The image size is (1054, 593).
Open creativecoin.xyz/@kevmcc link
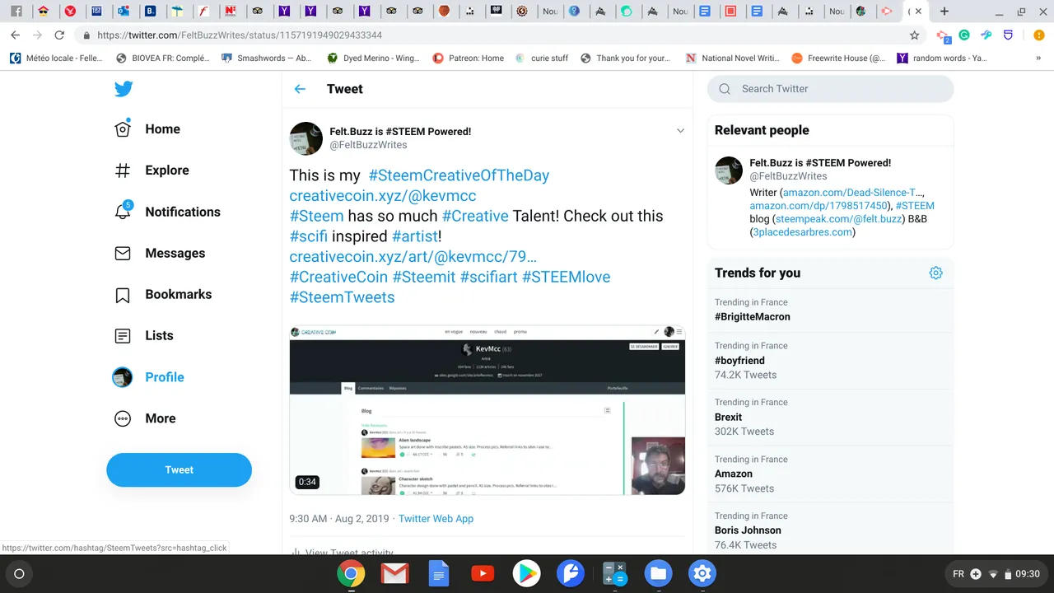[x=383, y=196]
